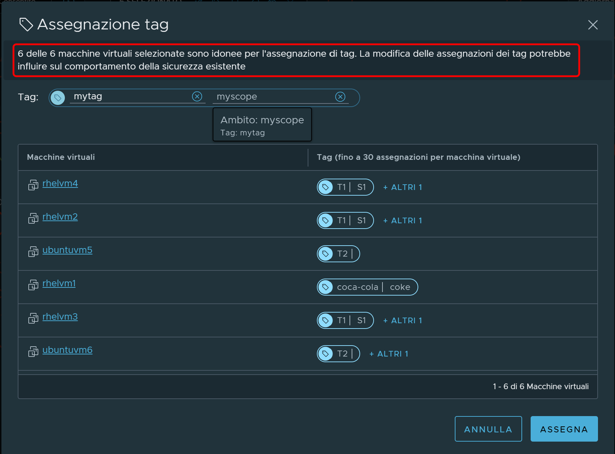Click the tag icon in the dialog title
Image resolution: width=615 pixels, height=454 pixels.
(26, 24)
